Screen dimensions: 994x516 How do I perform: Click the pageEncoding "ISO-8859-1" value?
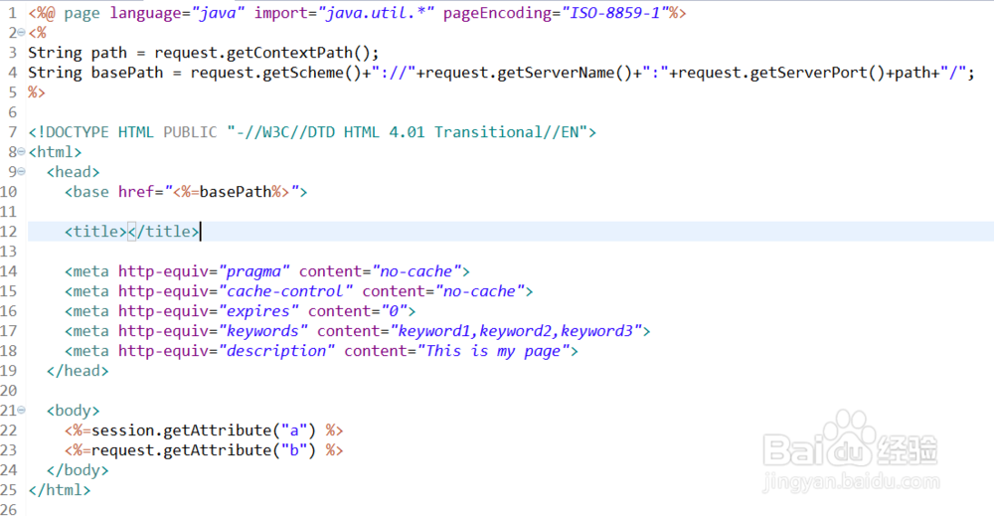click(x=615, y=13)
